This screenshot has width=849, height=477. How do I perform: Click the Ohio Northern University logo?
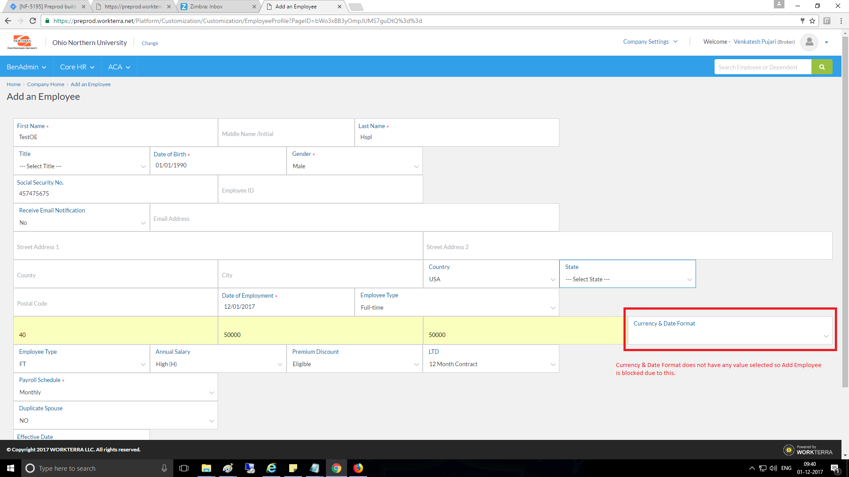coord(22,42)
